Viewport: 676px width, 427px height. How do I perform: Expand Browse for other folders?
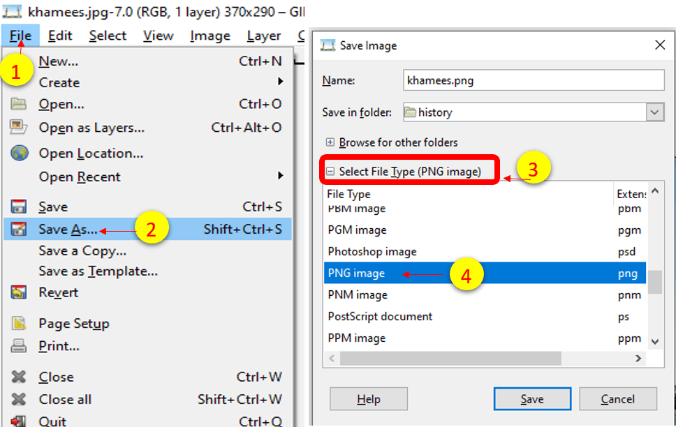pos(330,142)
